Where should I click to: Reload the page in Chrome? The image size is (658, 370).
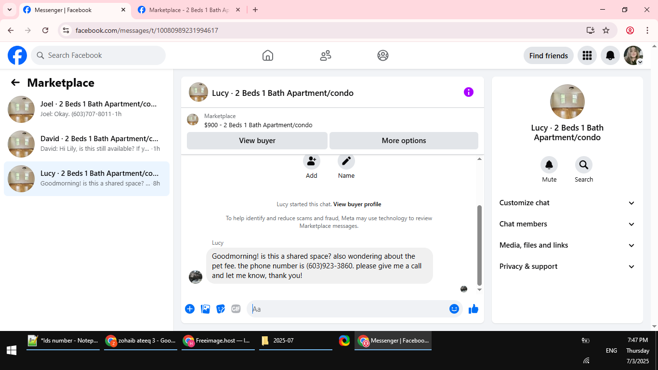(x=45, y=30)
